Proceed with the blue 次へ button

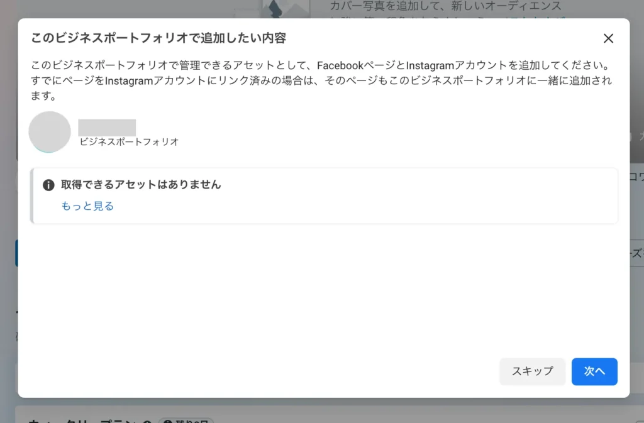click(x=594, y=371)
